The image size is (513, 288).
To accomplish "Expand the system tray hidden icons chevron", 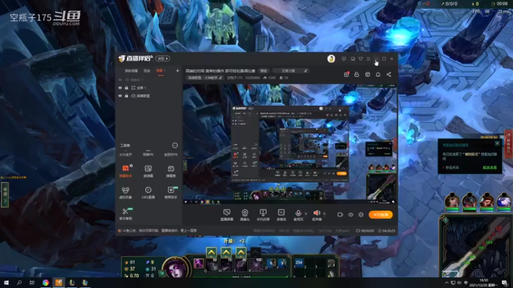I will [x=446, y=283].
